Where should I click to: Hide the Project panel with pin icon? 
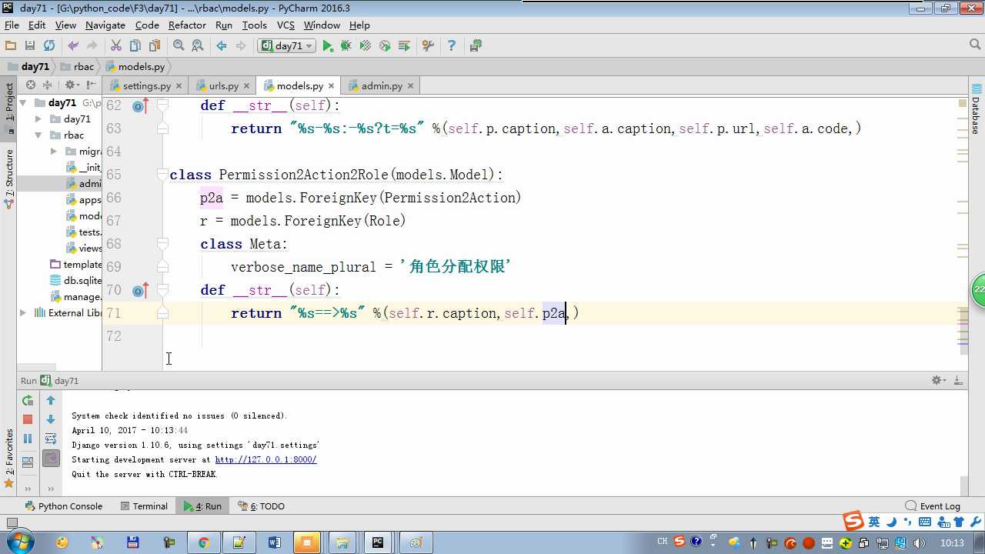92,85
